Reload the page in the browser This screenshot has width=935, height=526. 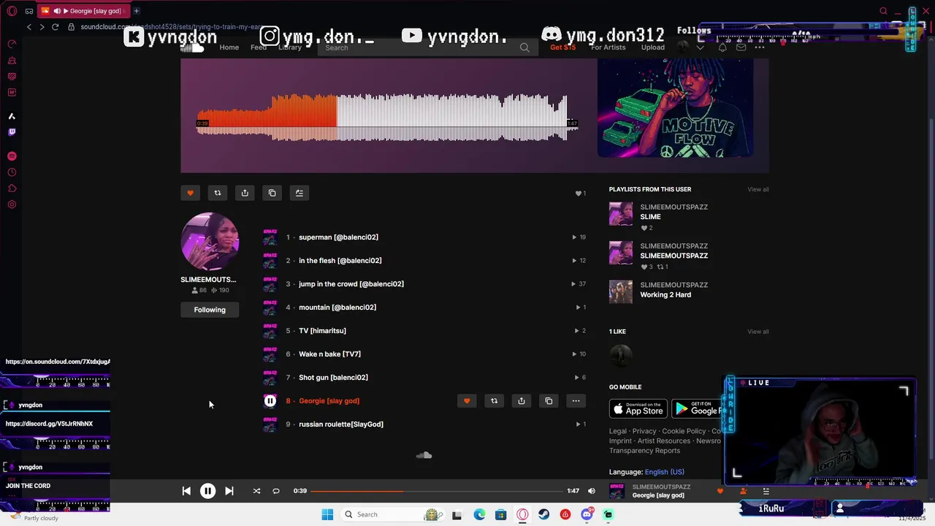pos(55,27)
